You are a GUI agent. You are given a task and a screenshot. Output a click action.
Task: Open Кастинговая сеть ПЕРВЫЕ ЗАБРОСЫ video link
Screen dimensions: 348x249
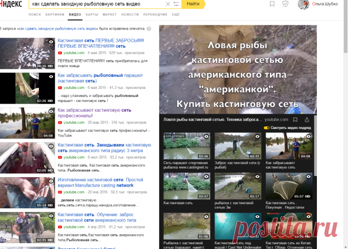(x=101, y=43)
